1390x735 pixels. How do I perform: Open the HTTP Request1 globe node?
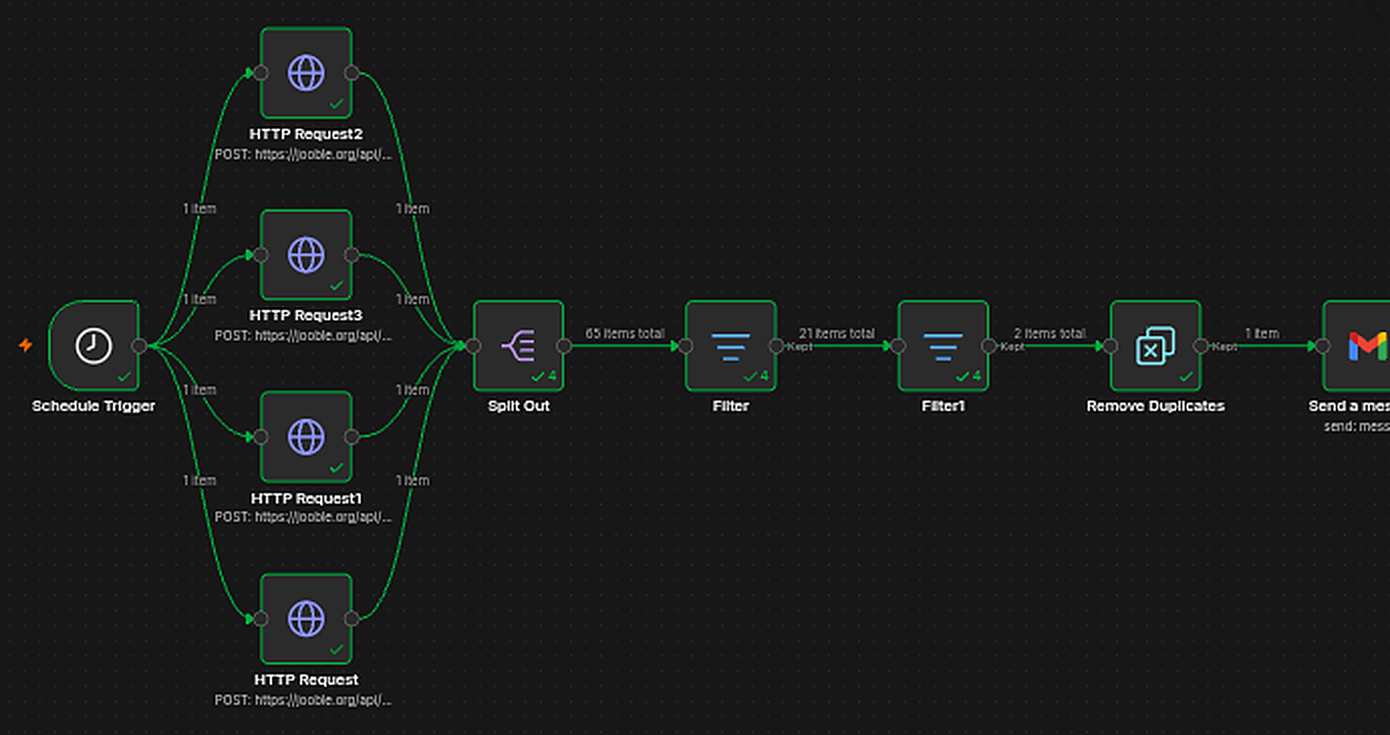(306, 437)
